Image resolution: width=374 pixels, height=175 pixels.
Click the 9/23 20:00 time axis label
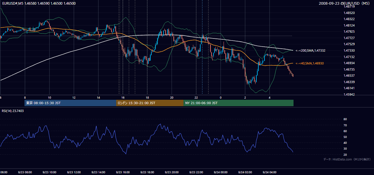(x=172, y=172)
